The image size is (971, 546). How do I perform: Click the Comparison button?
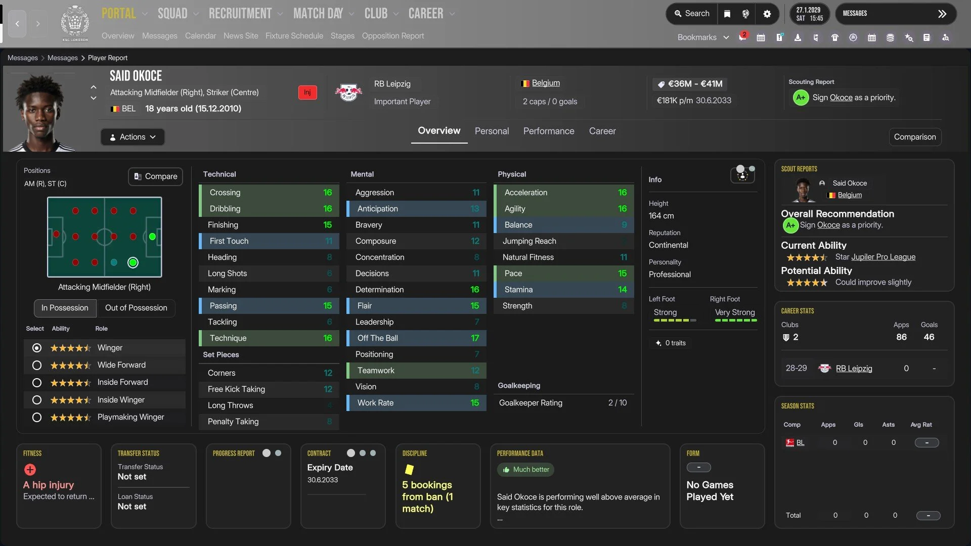click(x=914, y=137)
